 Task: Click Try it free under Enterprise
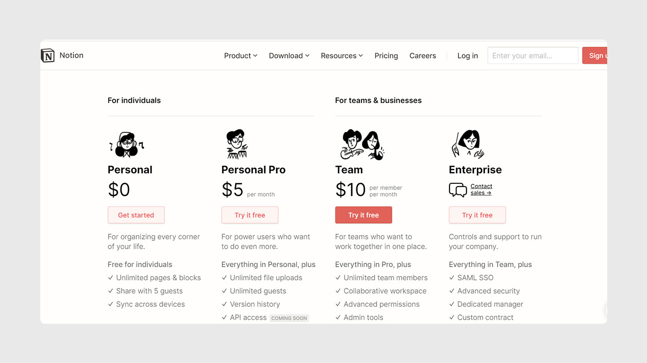tap(477, 215)
